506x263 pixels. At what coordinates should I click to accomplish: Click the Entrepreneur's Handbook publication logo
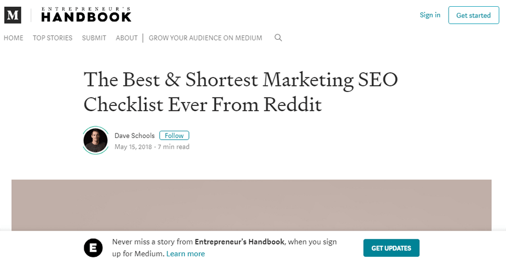point(86,15)
